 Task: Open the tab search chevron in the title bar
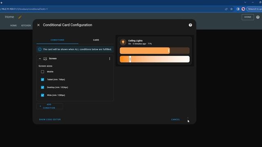point(245,2)
